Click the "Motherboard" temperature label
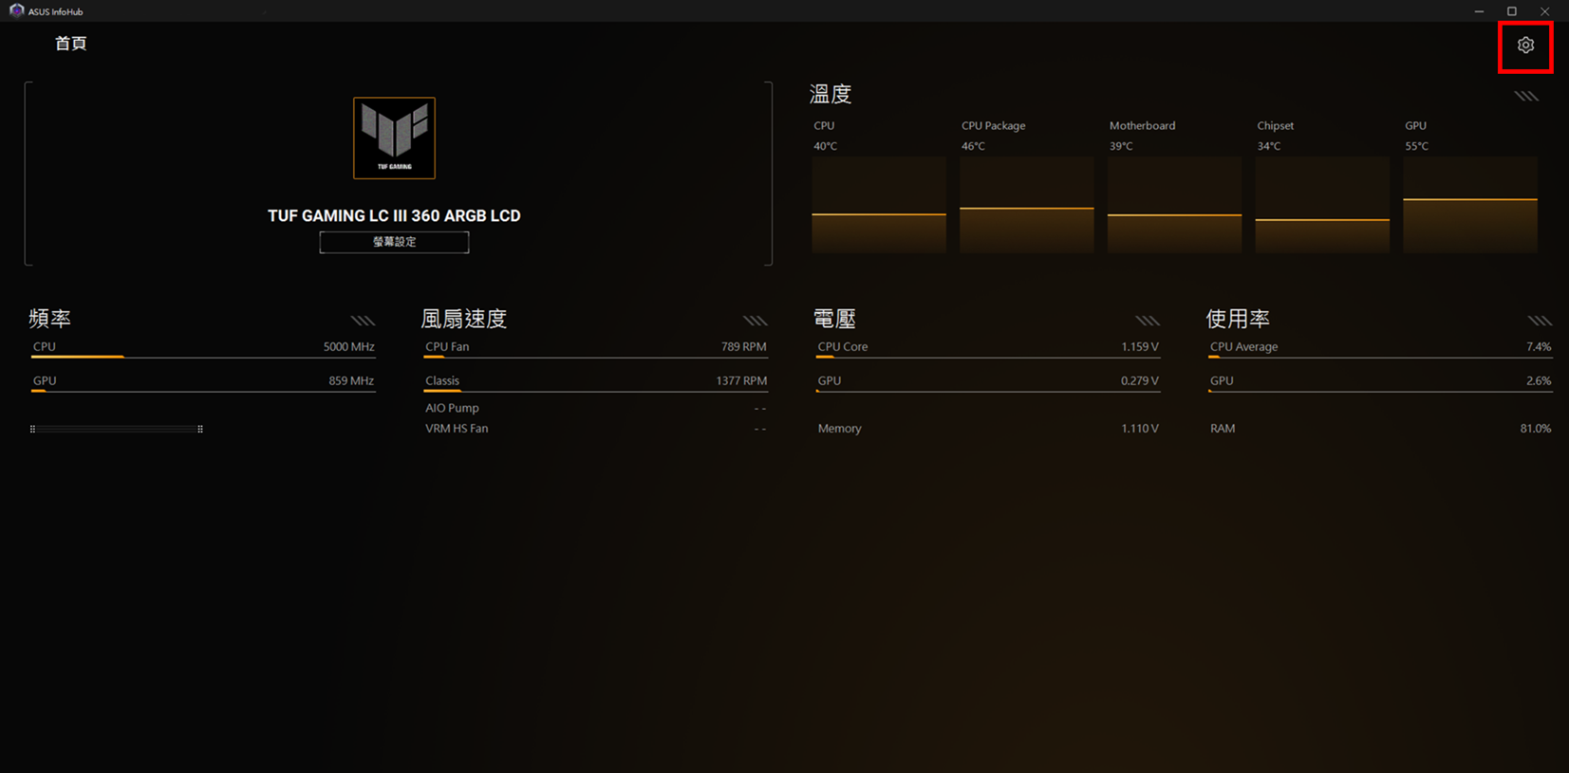Image resolution: width=1569 pixels, height=773 pixels. (1143, 125)
